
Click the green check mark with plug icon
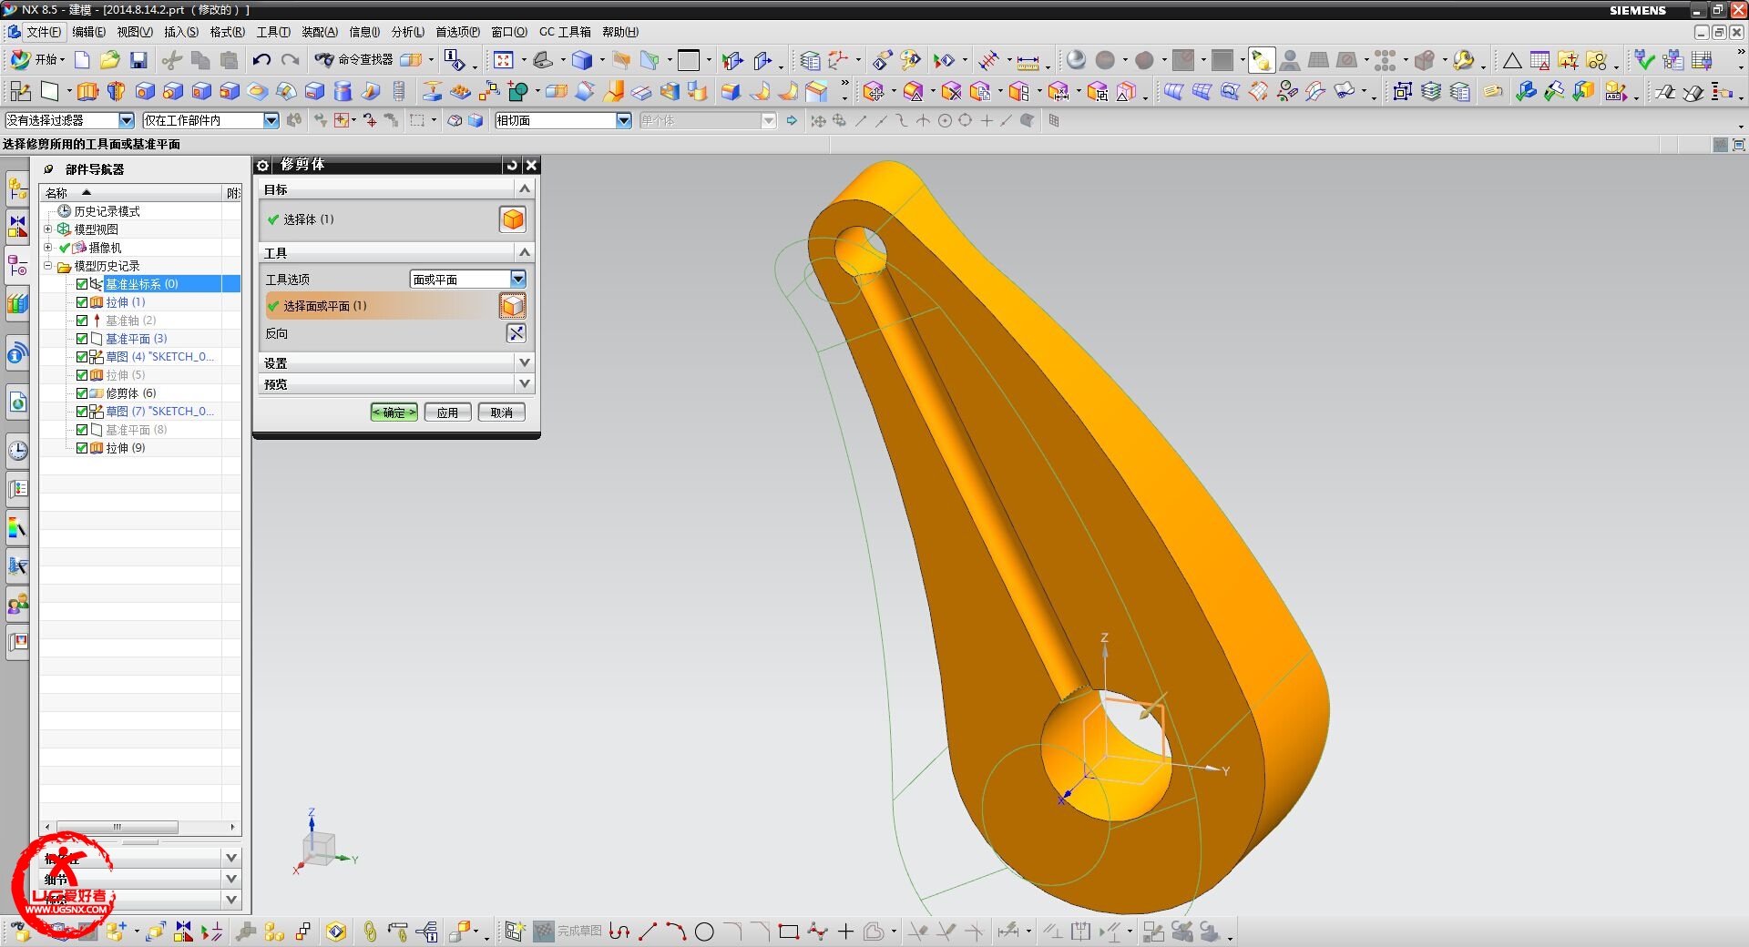point(1644,61)
